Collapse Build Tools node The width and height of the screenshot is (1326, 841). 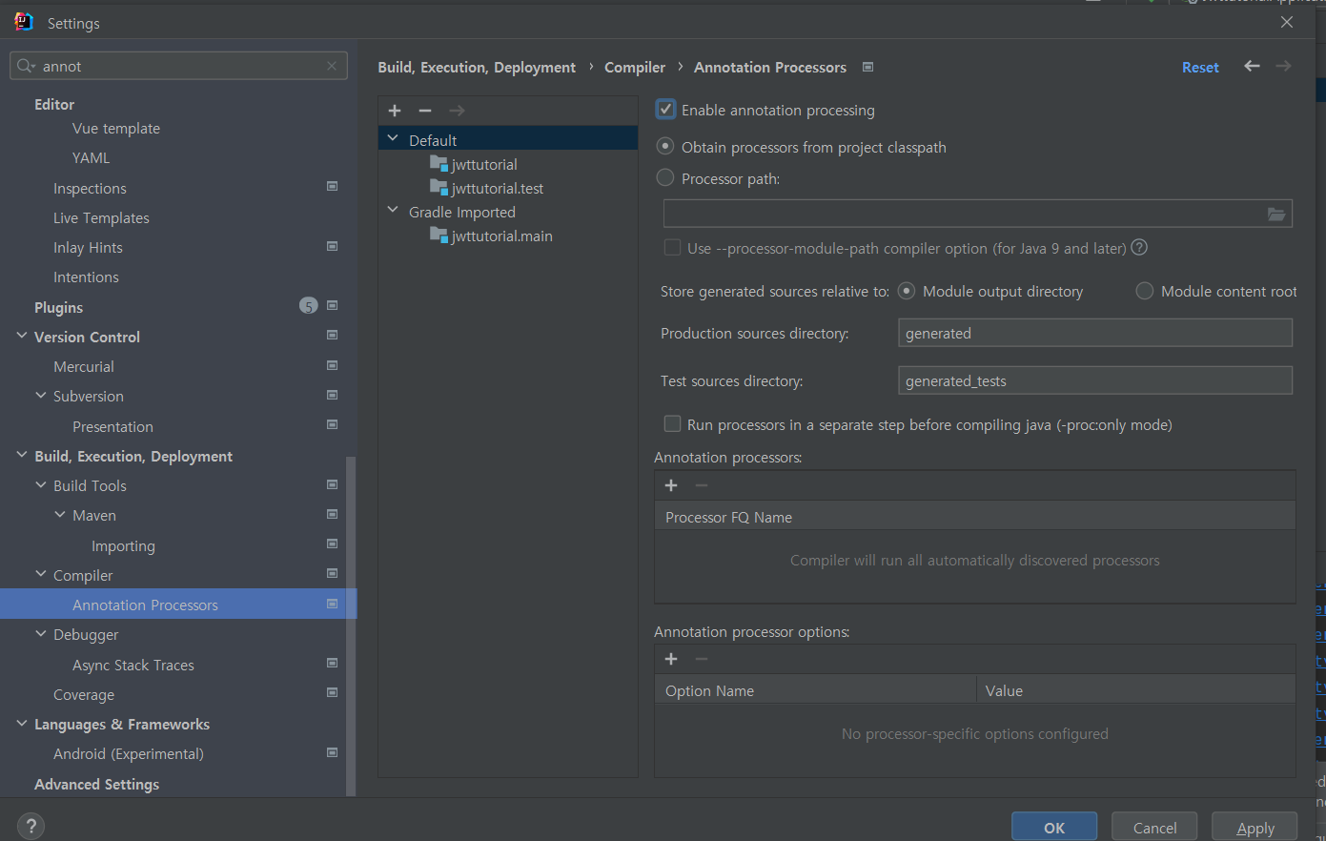[41, 485]
